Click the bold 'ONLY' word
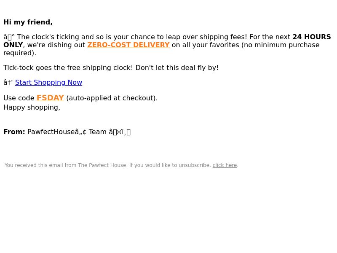The image size is (337, 253). pyautogui.click(x=13, y=45)
